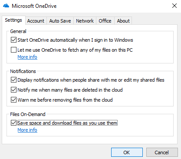Click the Files On-Demand group heading
The height and width of the screenshot is (159, 181).
click(x=28, y=114)
